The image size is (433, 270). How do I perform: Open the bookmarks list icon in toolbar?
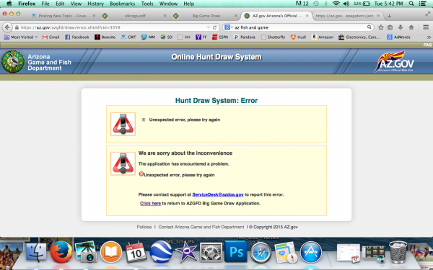click(x=390, y=27)
